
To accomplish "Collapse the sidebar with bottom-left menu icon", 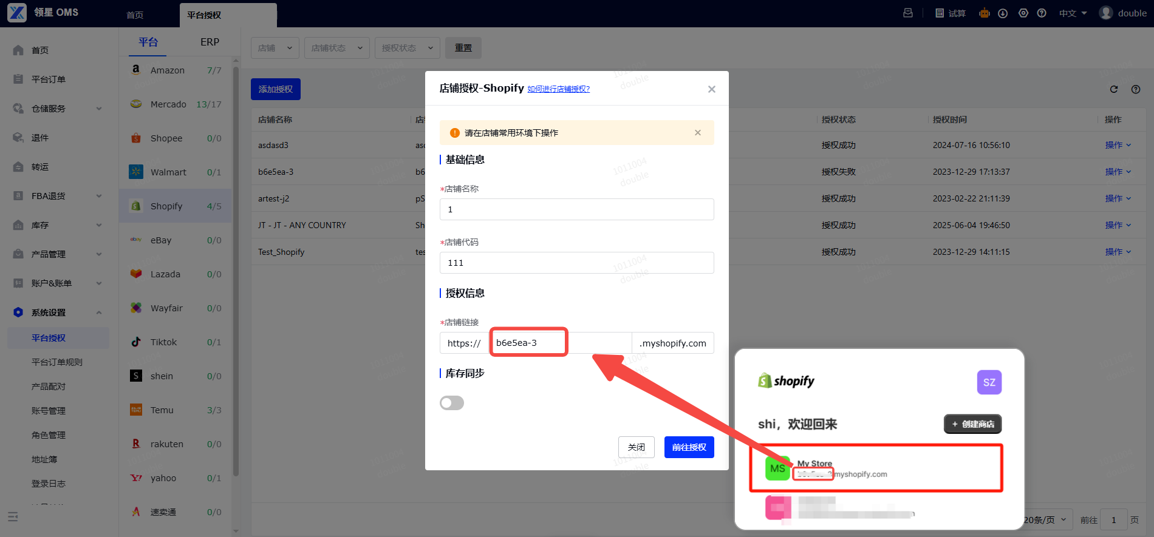I will tap(13, 517).
